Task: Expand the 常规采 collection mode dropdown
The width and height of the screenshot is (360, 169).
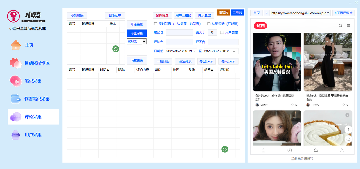Action: (144, 42)
